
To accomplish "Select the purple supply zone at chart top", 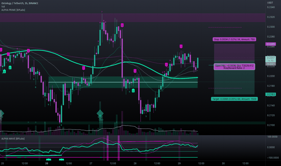I will 133,18.
